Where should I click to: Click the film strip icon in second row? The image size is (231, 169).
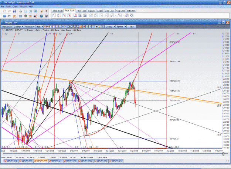tap(21, 16)
